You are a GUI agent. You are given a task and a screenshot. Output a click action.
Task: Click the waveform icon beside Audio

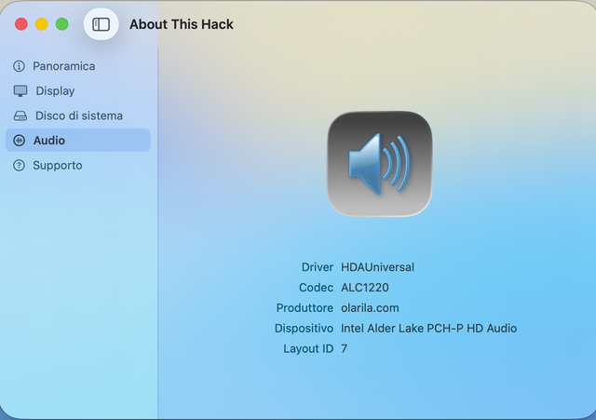click(x=19, y=141)
